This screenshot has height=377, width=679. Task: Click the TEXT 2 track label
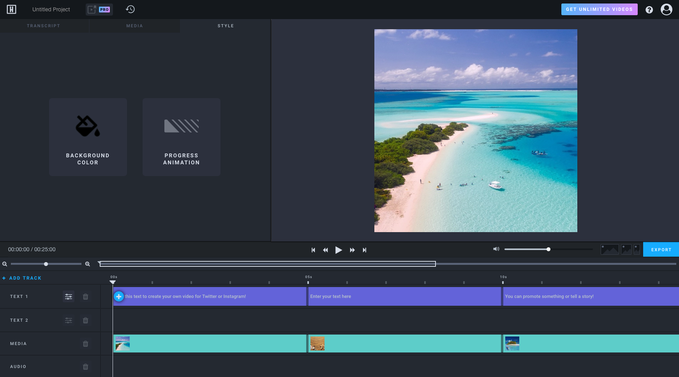coord(19,321)
